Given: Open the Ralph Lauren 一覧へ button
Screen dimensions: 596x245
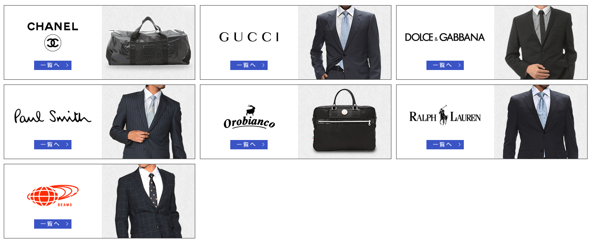Looking at the screenshot, I should pos(445,145).
